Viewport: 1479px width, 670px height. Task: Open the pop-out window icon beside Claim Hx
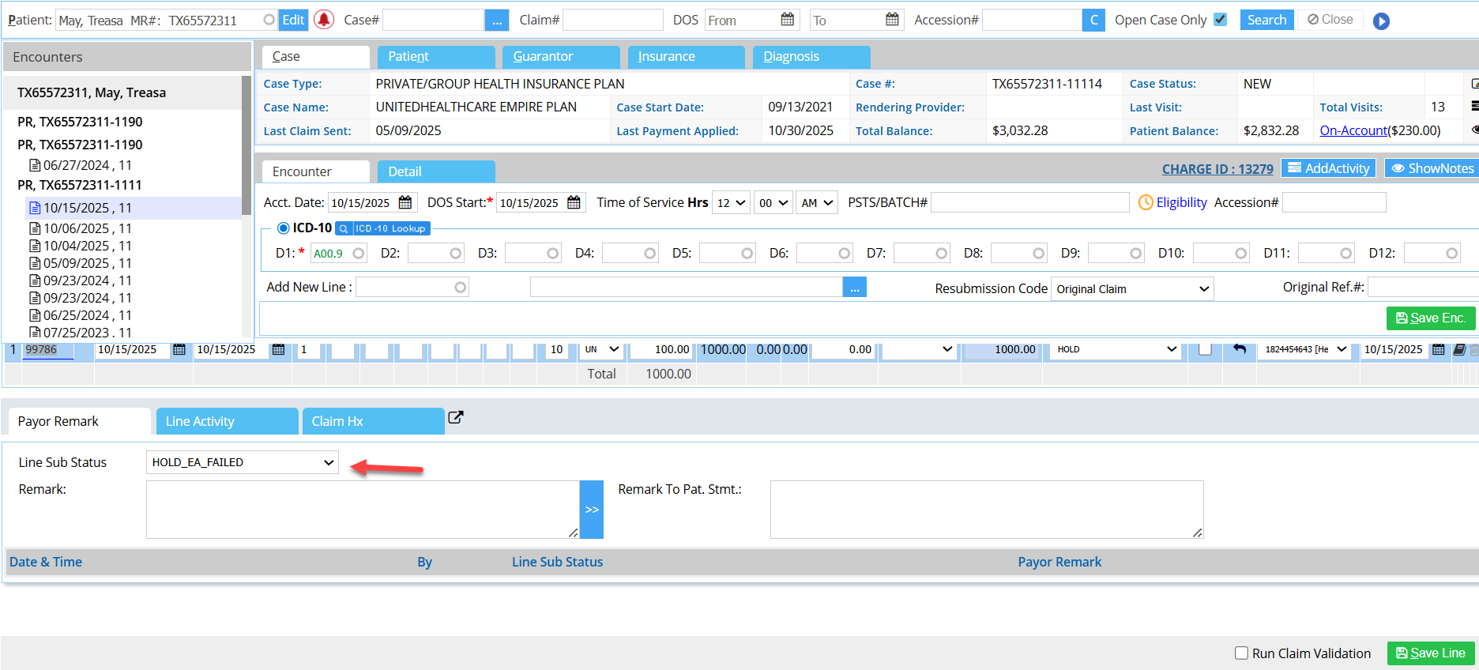(x=456, y=418)
